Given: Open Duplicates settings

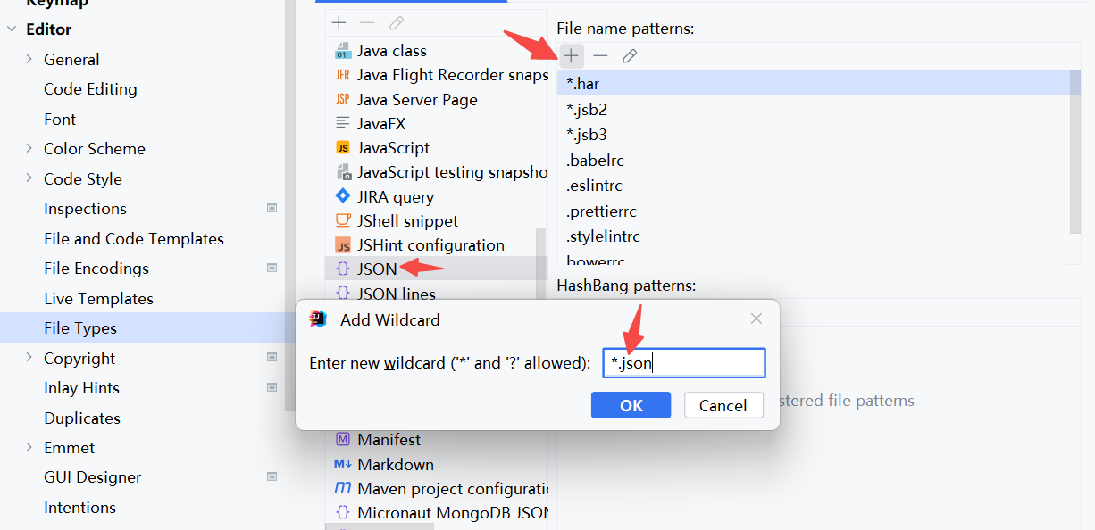Looking at the screenshot, I should 82,418.
